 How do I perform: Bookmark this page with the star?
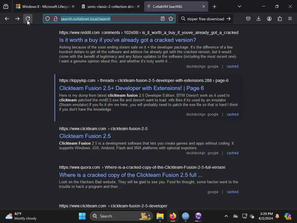coord(171,19)
